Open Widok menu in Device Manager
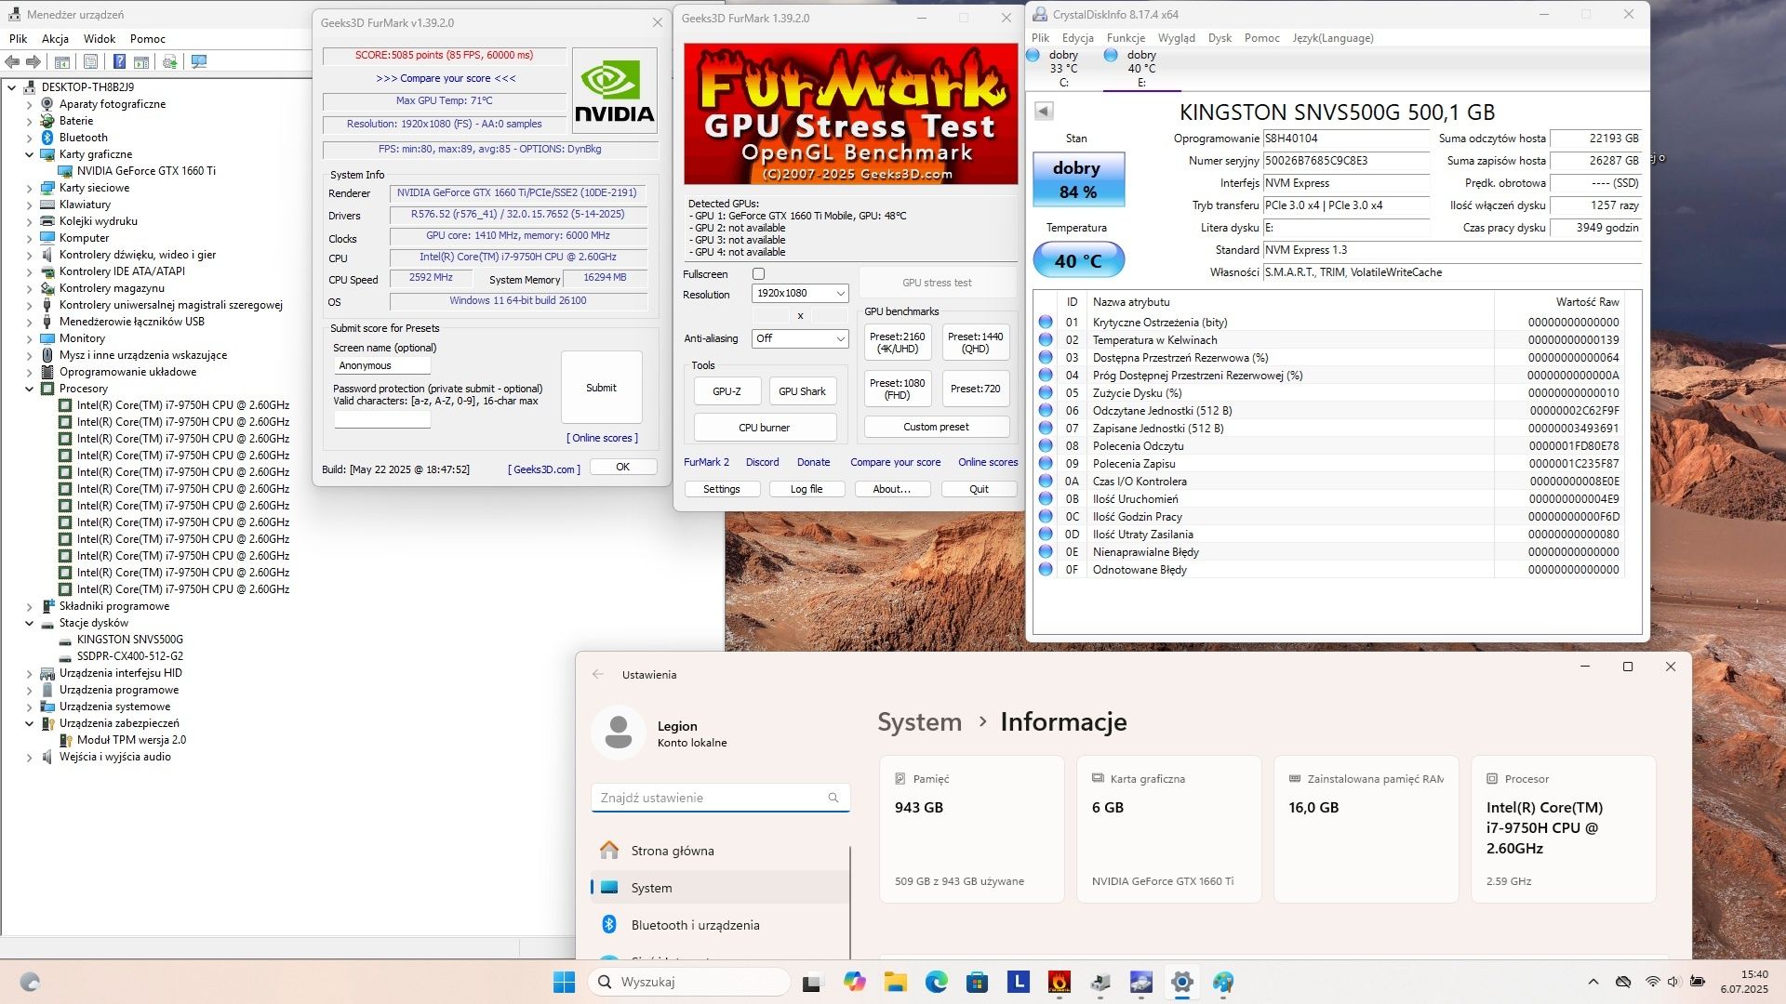The image size is (1786, 1004). point(100,39)
